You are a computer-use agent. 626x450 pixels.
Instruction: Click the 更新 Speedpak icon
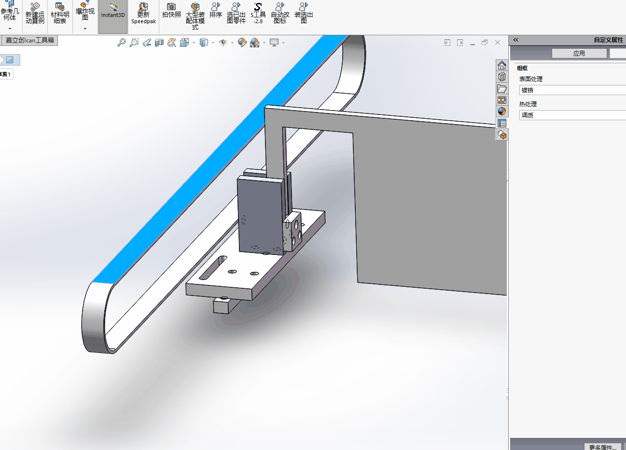(x=143, y=13)
